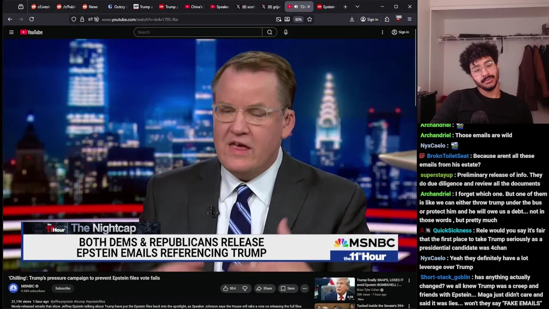Switch to r/Publi Reddit tab
The image size is (549, 309).
66,7
